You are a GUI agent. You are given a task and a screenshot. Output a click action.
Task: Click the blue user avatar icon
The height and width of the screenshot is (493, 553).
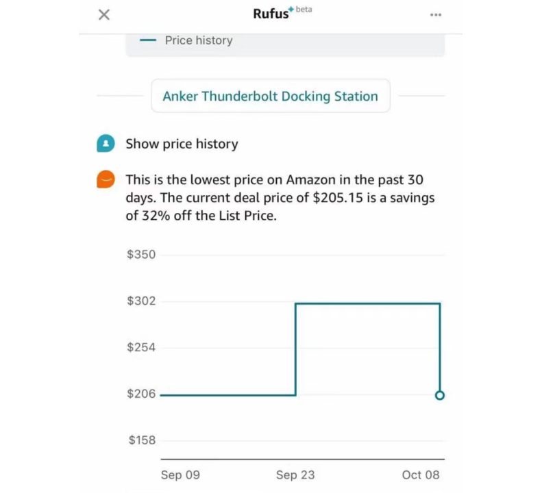[x=105, y=144]
